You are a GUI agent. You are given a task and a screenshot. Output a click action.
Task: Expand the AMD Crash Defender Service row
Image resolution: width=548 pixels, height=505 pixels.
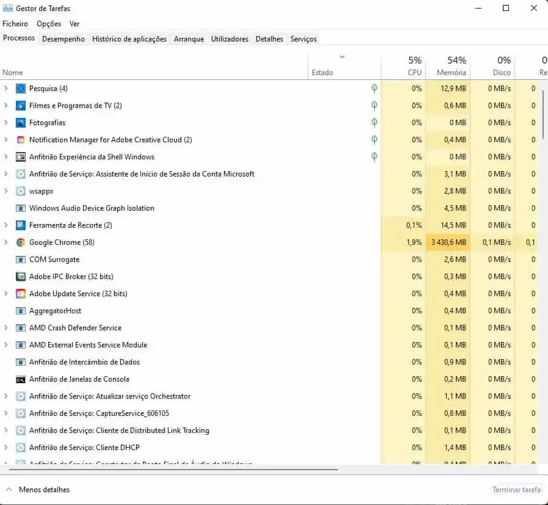click(5, 328)
